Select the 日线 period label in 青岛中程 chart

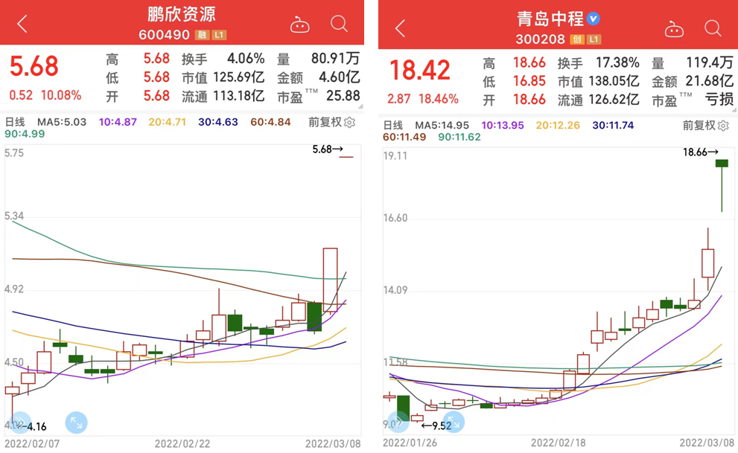coord(392,126)
